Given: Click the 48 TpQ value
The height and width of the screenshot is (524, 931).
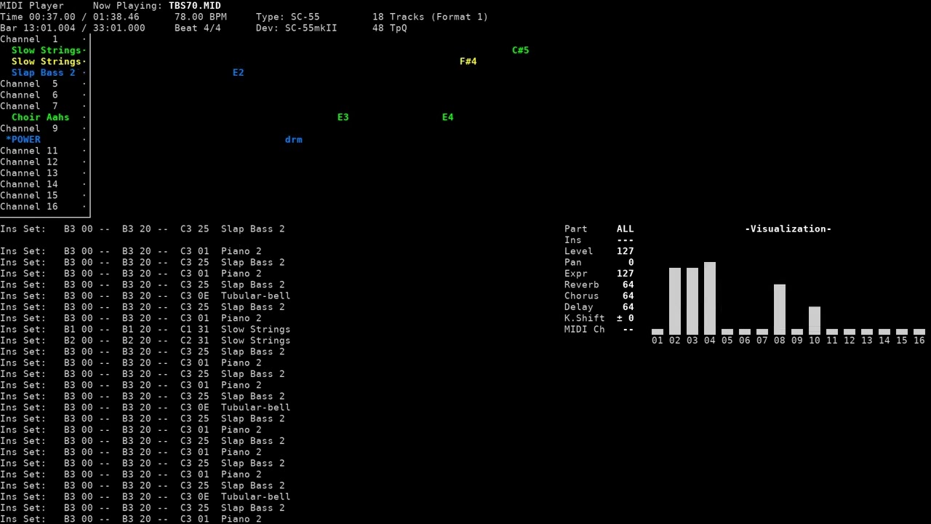Looking at the screenshot, I should point(390,28).
